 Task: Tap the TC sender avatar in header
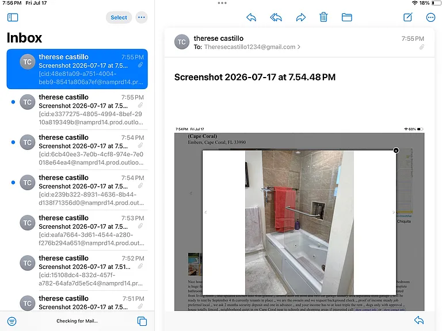click(181, 42)
